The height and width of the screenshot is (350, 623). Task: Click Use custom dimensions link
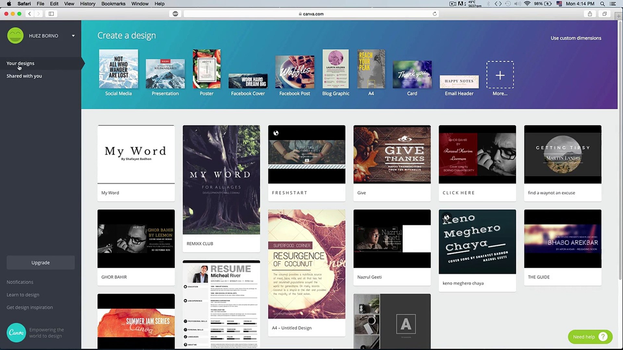tap(576, 38)
